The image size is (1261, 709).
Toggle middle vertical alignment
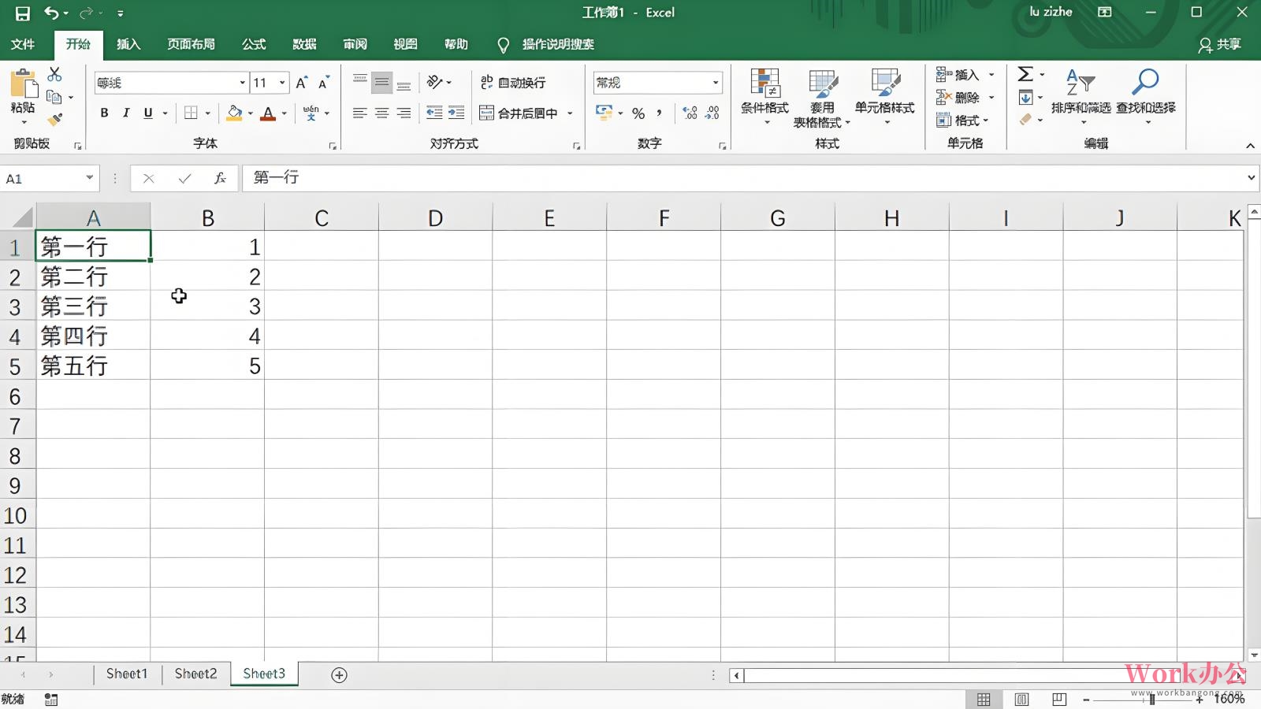click(382, 82)
